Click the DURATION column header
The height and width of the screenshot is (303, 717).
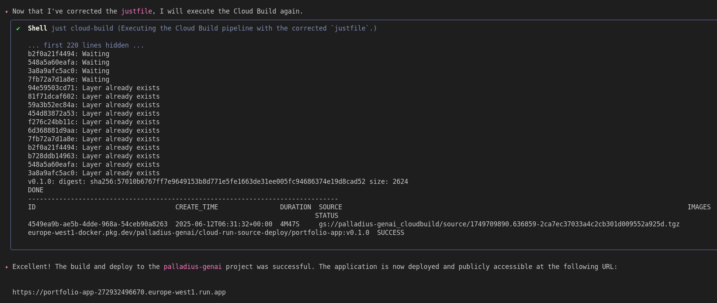[295, 207]
